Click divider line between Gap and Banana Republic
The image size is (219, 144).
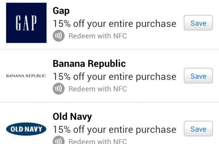click(x=109, y=50)
